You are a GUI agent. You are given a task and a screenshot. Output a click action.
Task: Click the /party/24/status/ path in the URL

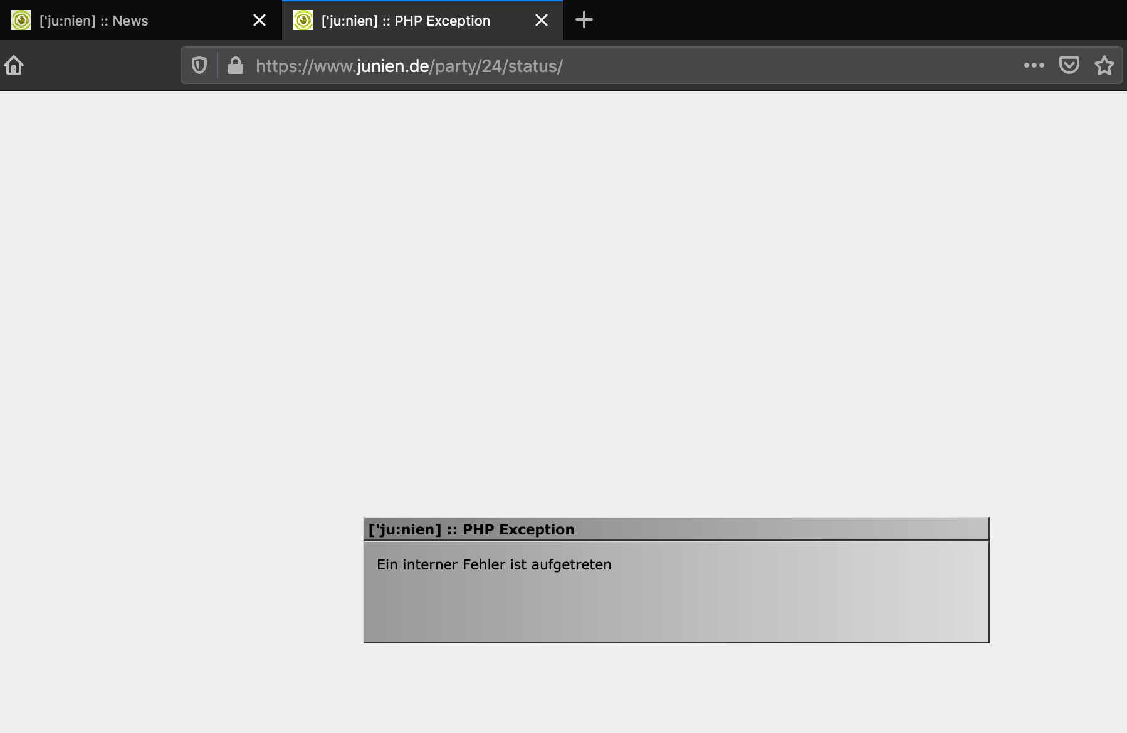(x=496, y=66)
